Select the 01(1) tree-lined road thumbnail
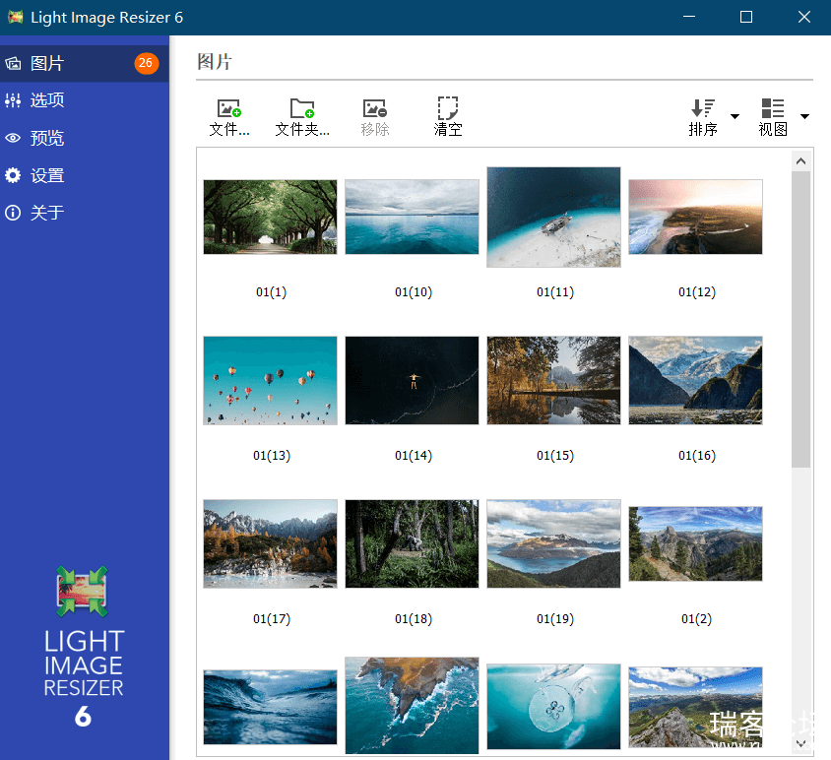831x760 pixels. (271, 217)
